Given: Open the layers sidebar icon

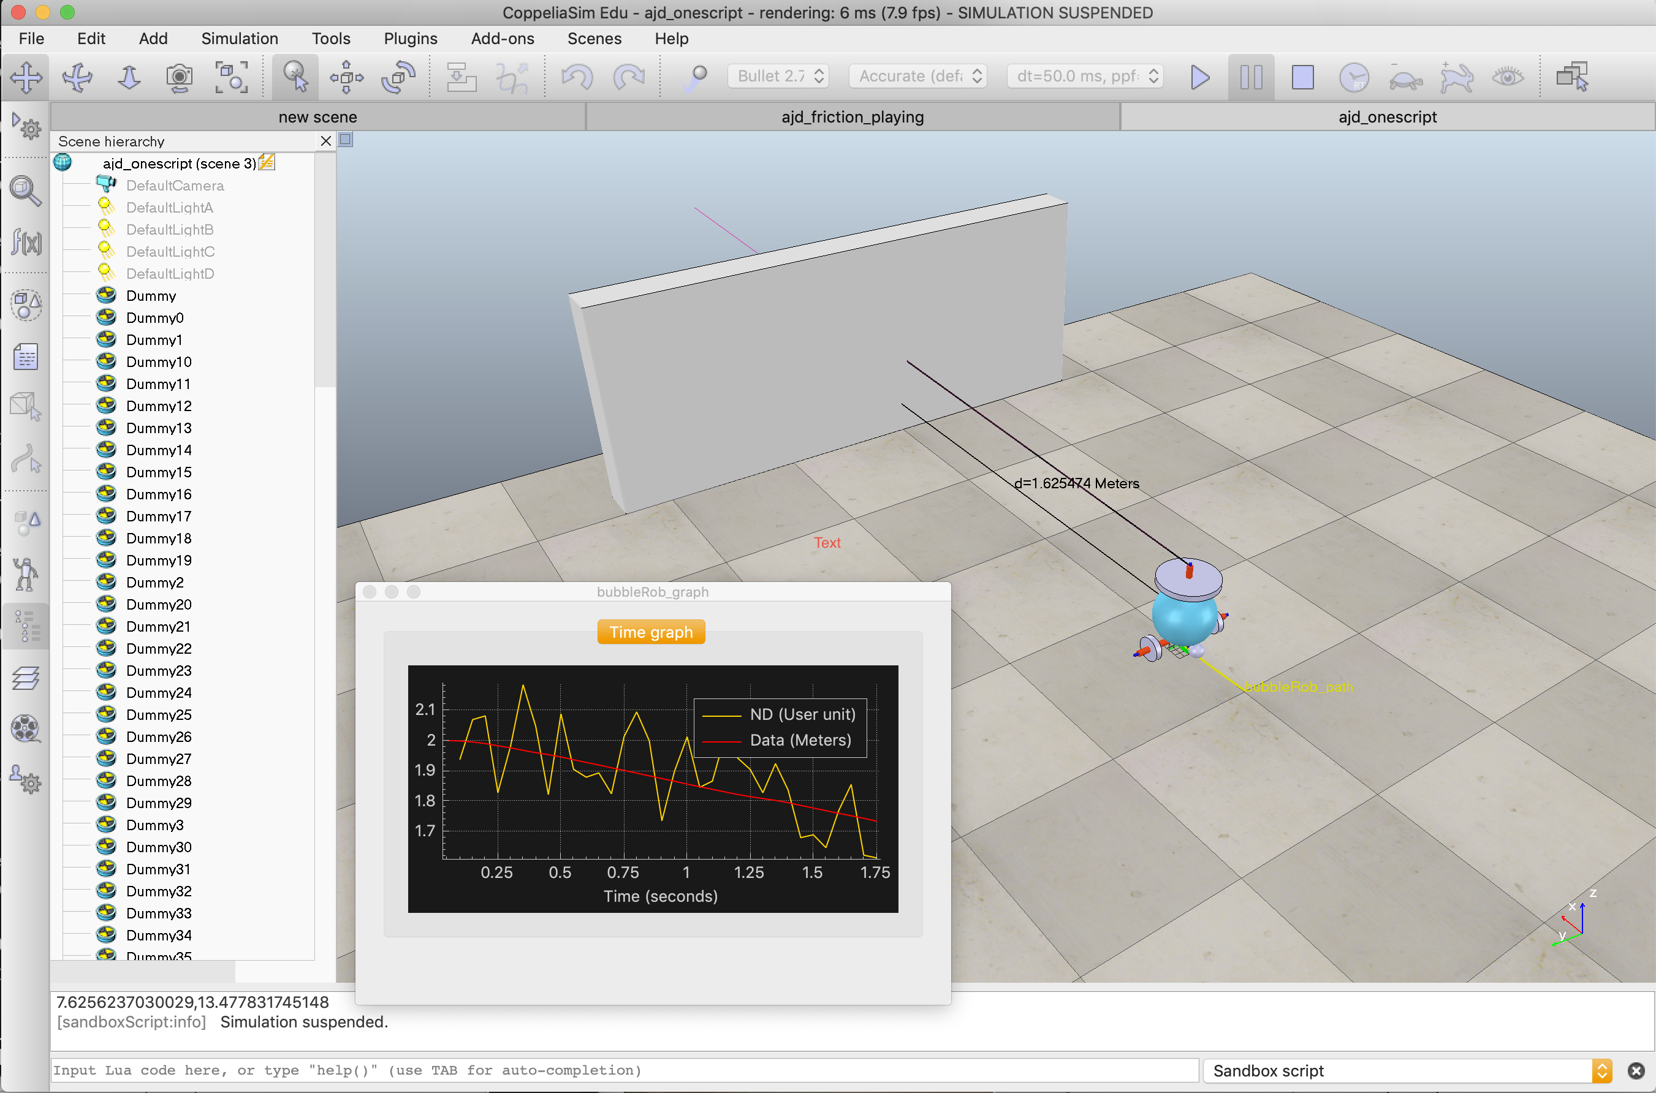Looking at the screenshot, I should 26,678.
